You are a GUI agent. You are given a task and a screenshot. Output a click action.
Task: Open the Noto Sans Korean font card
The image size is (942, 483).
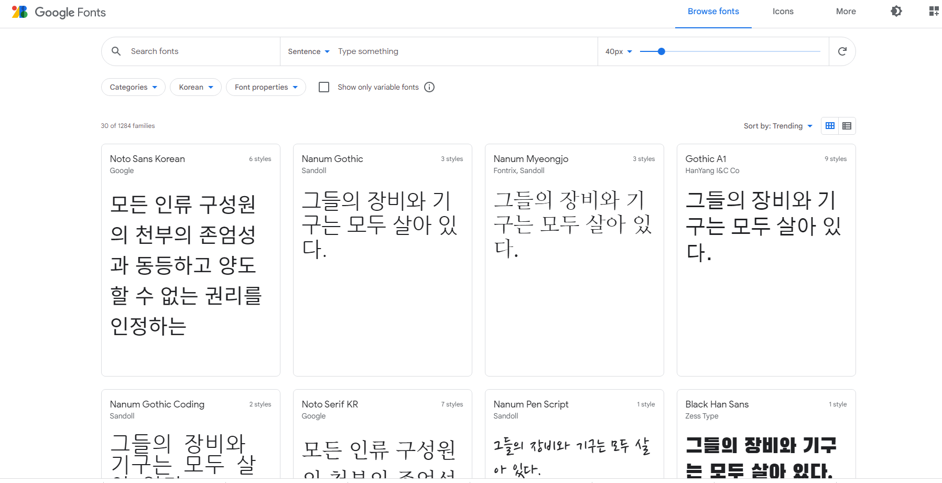(x=190, y=260)
